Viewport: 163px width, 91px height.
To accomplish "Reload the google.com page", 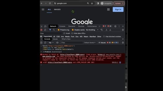I will click(50, 3).
